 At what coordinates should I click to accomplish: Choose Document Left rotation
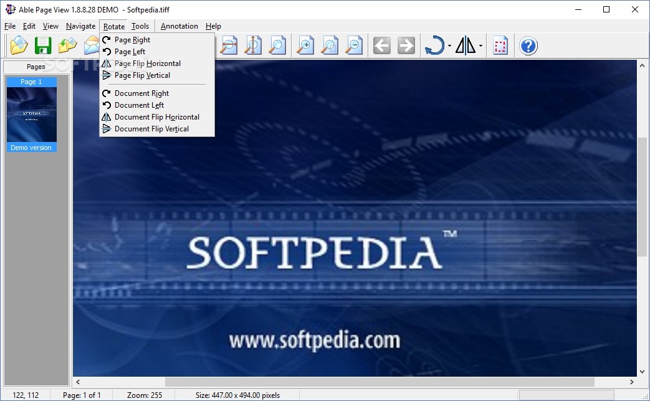tap(157, 105)
